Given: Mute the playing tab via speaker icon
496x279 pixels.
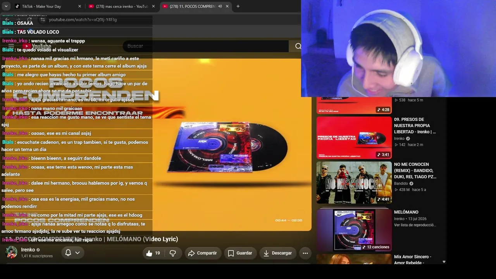Looking at the screenshot, I should tap(220, 6).
